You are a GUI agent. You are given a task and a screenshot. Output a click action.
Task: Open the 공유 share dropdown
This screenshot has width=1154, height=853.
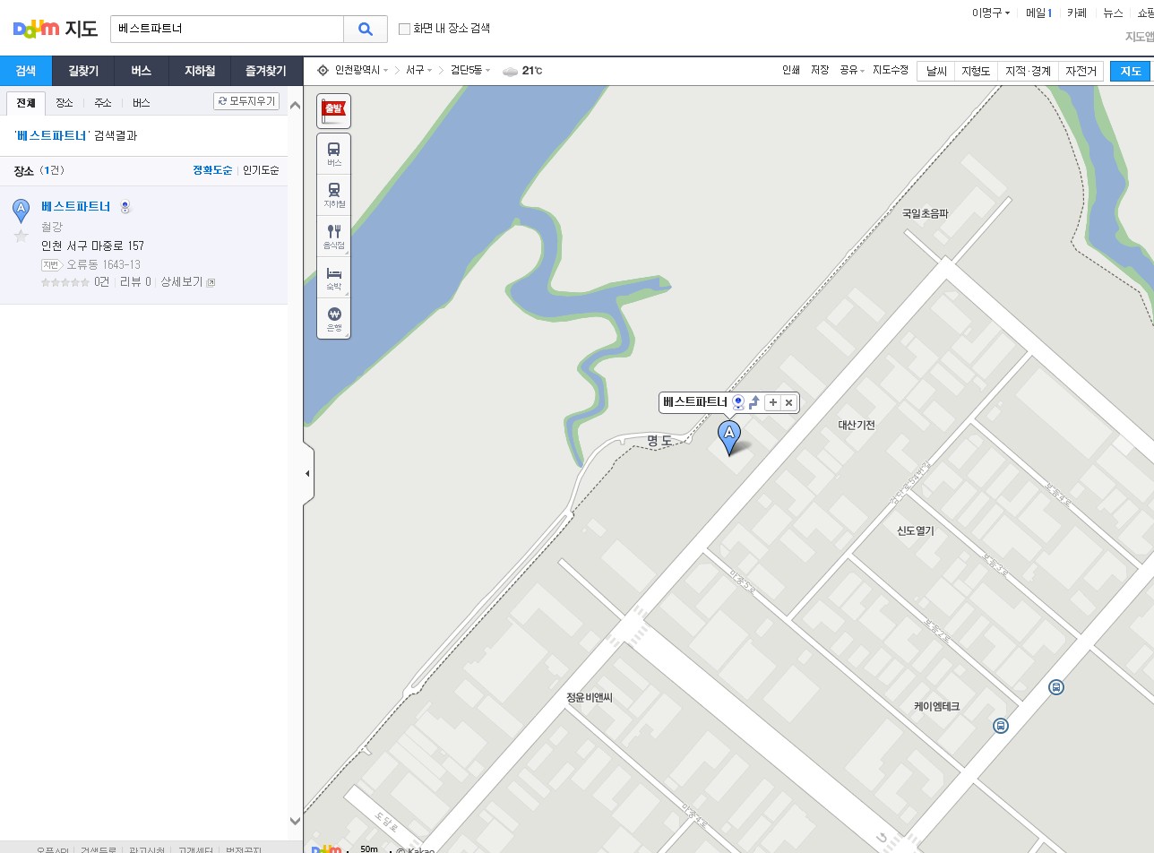(x=852, y=70)
